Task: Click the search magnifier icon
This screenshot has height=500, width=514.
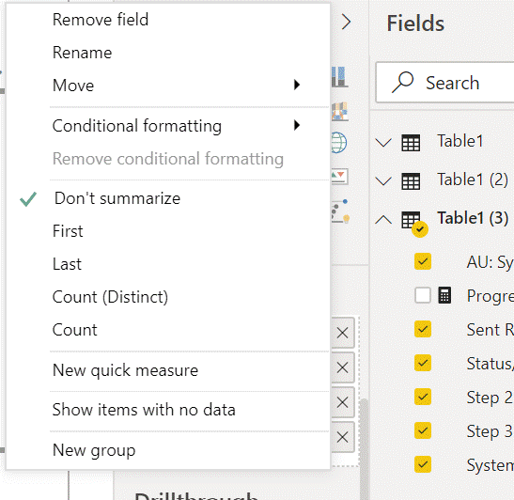Action: [402, 82]
